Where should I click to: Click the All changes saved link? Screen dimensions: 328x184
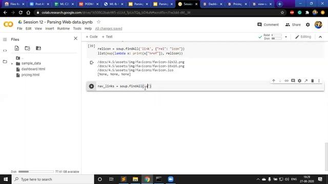pyautogui.click(x=109, y=29)
